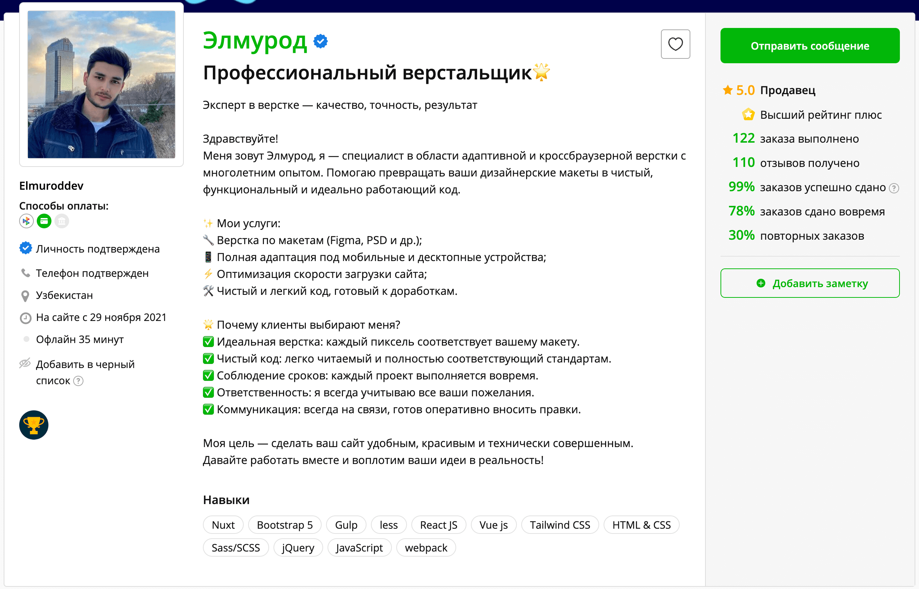Open the 'Добавить в черный список' link
919x589 pixels.
pyautogui.click(x=85, y=364)
